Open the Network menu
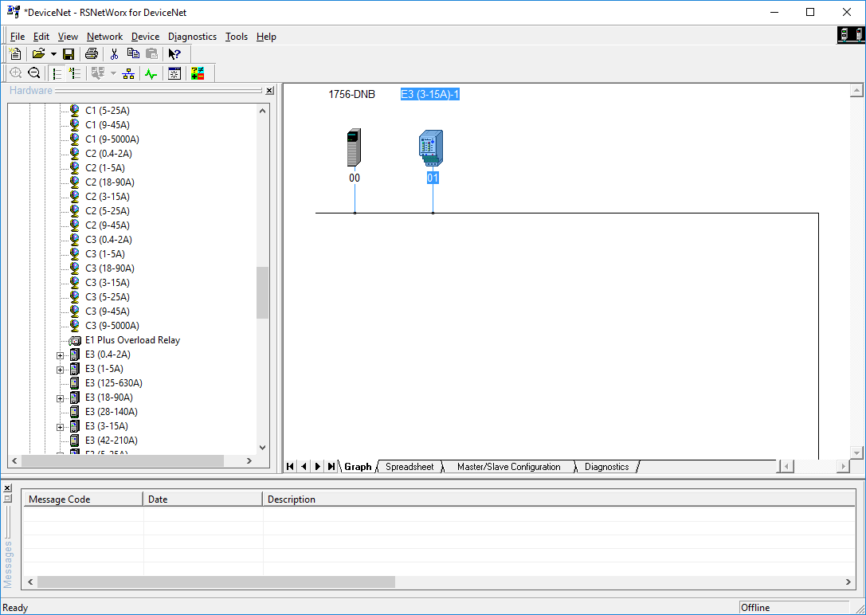The width and height of the screenshot is (866, 615). (104, 37)
